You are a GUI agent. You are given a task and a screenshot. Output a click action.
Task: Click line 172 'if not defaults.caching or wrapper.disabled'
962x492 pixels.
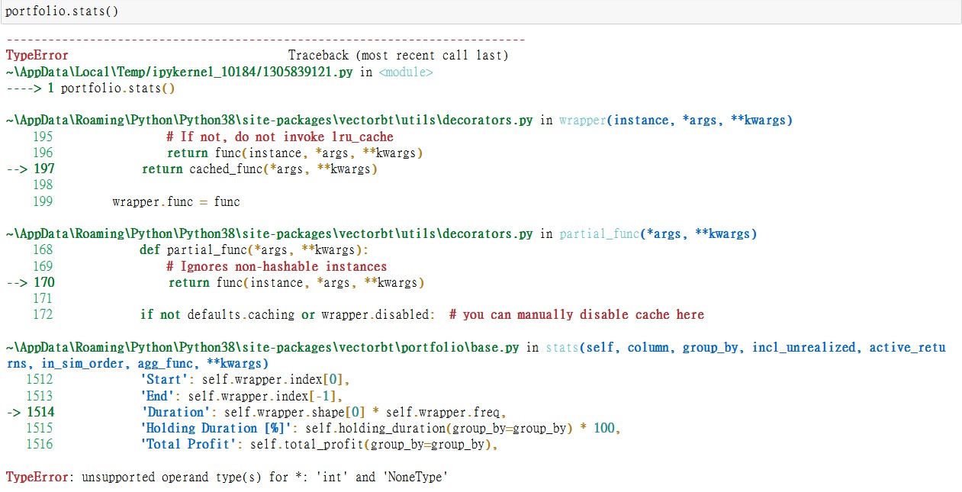point(288,315)
